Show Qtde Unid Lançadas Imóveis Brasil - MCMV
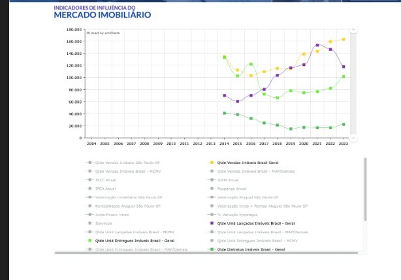Image resolution: width=401 pixels, height=280 pixels. click(x=130, y=232)
